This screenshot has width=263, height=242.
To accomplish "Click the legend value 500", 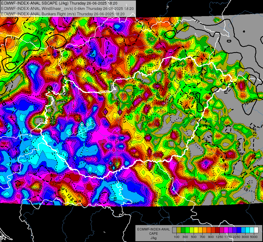I will [x=194, y=237].
